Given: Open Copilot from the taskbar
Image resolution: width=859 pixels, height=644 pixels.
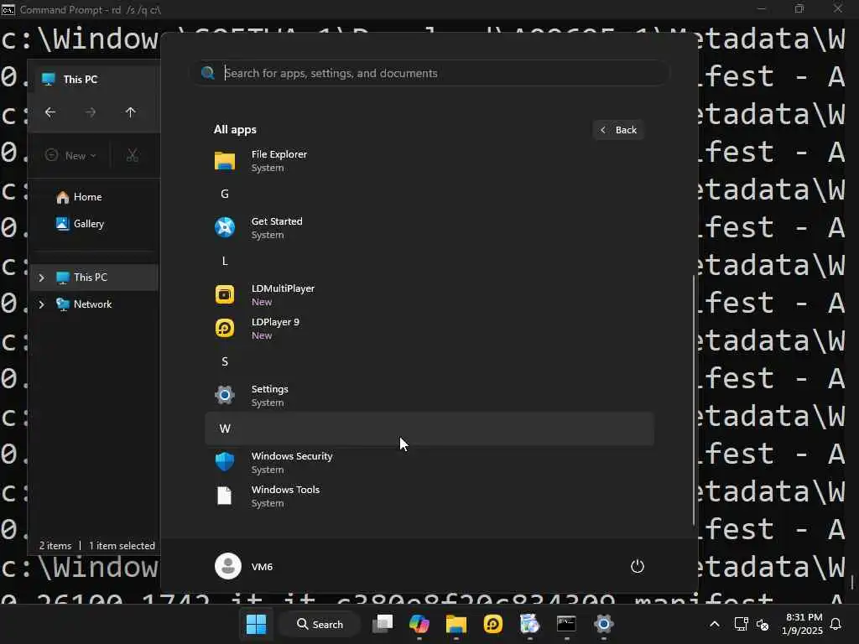Looking at the screenshot, I should coord(419,624).
